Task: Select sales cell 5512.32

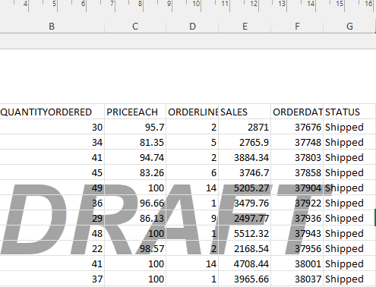Action: coord(245,233)
